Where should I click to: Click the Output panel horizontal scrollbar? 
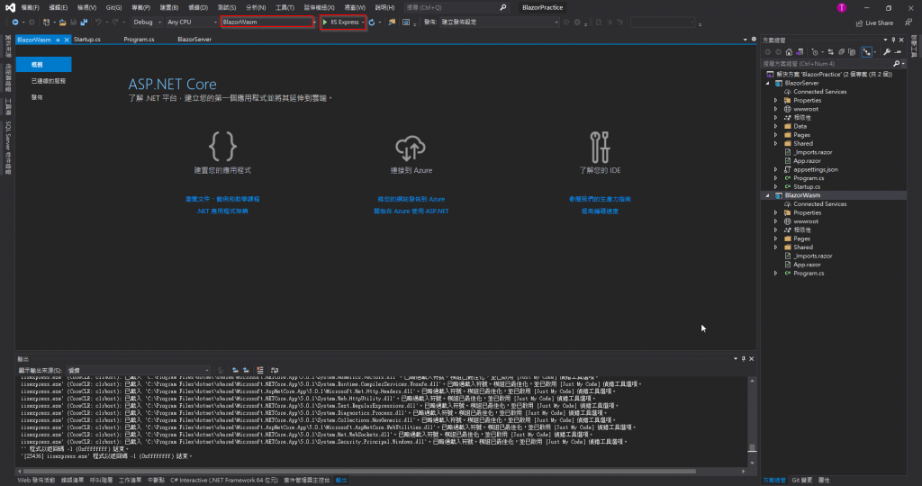[x=360, y=472]
